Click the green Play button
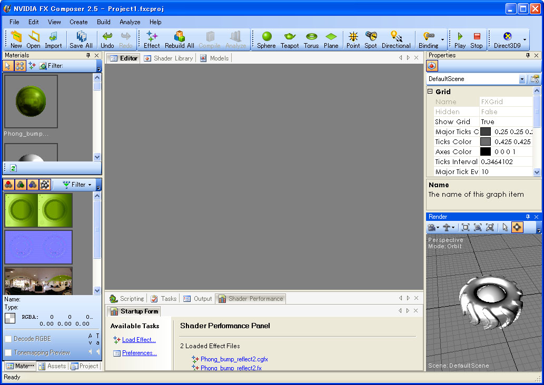 pyautogui.click(x=460, y=40)
